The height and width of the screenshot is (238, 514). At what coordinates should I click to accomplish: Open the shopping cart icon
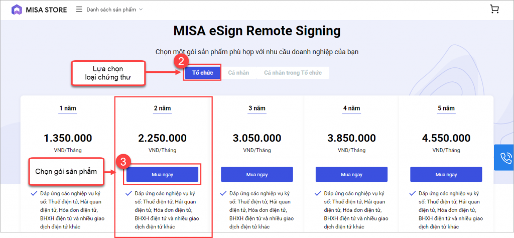494,9
